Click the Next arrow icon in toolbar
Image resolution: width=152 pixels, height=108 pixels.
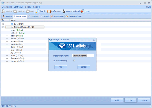pyautogui.click(x=27, y=11)
